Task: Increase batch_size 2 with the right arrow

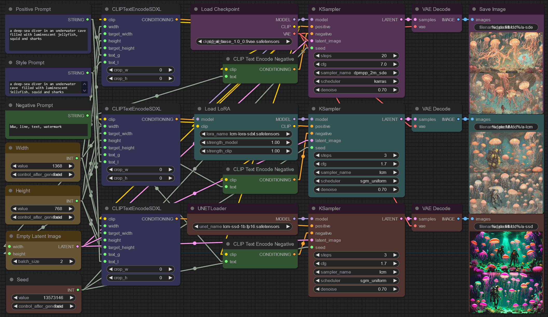Action: click(x=71, y=261)
